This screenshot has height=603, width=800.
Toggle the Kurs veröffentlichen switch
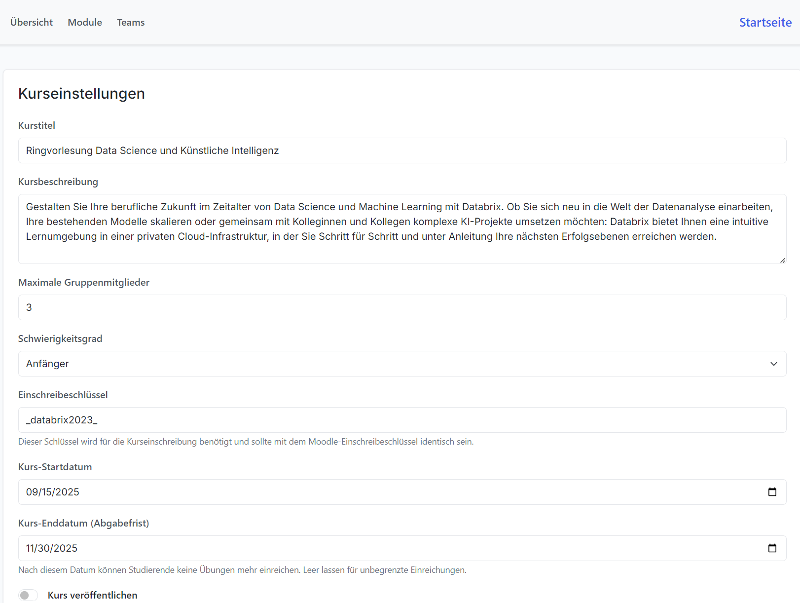pyautogui.click(x=28, y=595)
